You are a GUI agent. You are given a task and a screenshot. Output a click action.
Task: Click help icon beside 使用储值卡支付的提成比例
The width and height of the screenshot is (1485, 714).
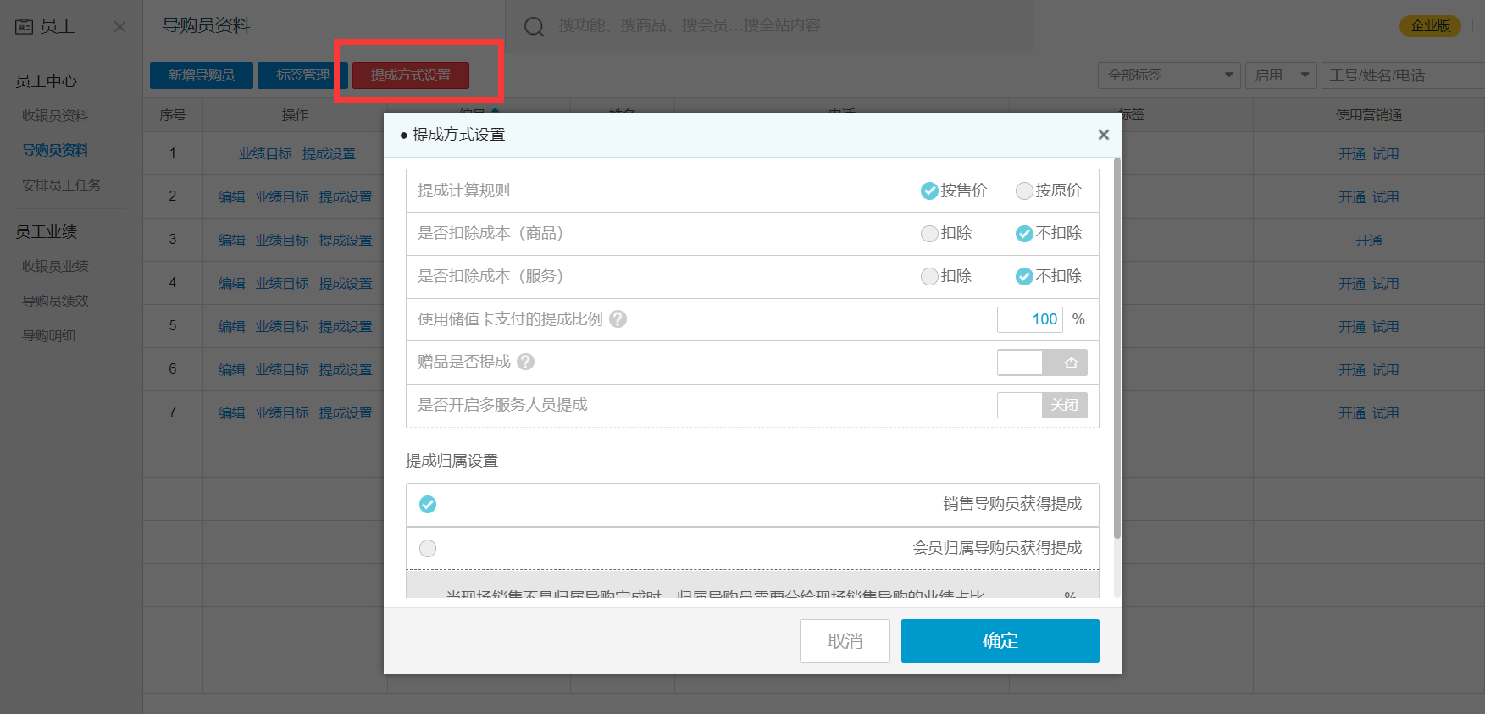pos(618,319)
